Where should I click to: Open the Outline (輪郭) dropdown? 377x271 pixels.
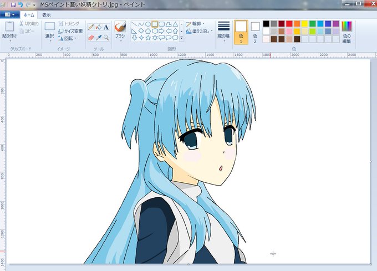(195, 24)
